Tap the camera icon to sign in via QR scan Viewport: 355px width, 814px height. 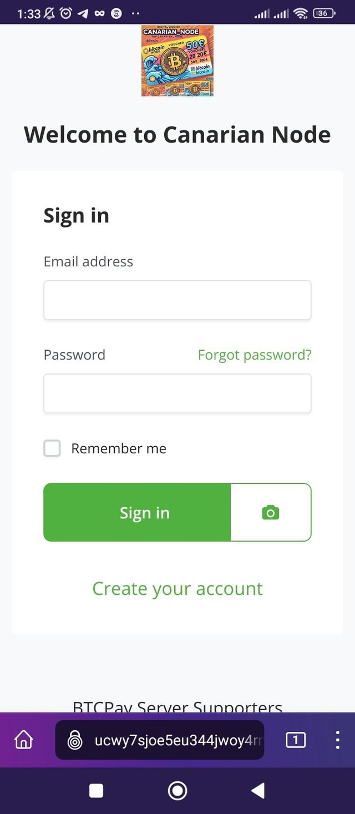271,512
